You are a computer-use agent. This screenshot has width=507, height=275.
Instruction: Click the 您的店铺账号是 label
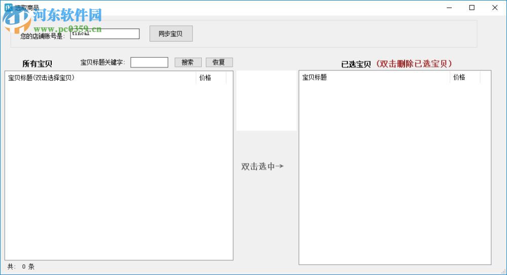(43, 36)
